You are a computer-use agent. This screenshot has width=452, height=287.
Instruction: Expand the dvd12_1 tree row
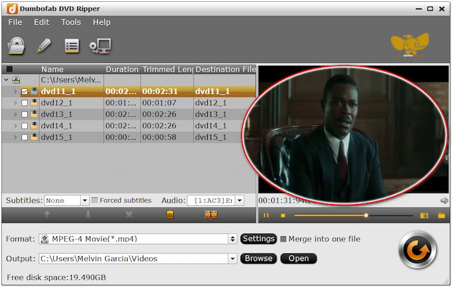pyautogui.click(x=15, y=103)
